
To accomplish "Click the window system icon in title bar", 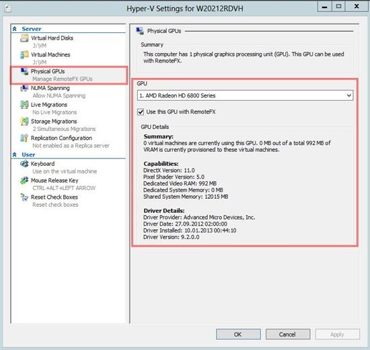I will click(x=8, y=9).
